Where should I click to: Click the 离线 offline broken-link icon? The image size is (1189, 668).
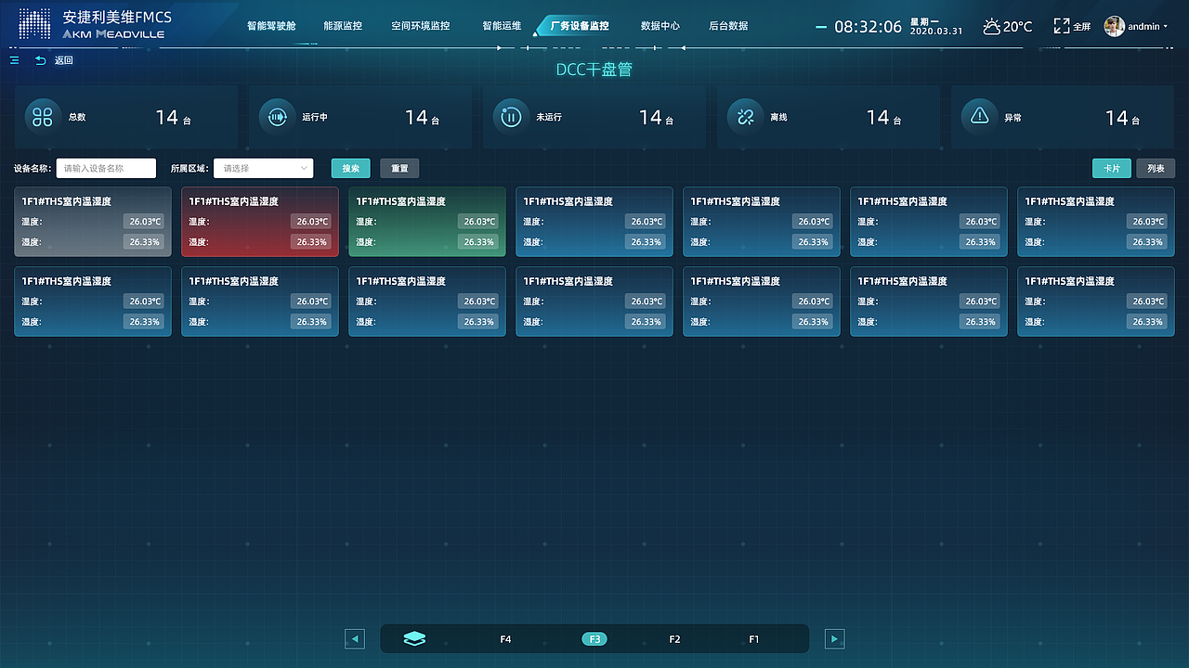click(x=745, y=117)
